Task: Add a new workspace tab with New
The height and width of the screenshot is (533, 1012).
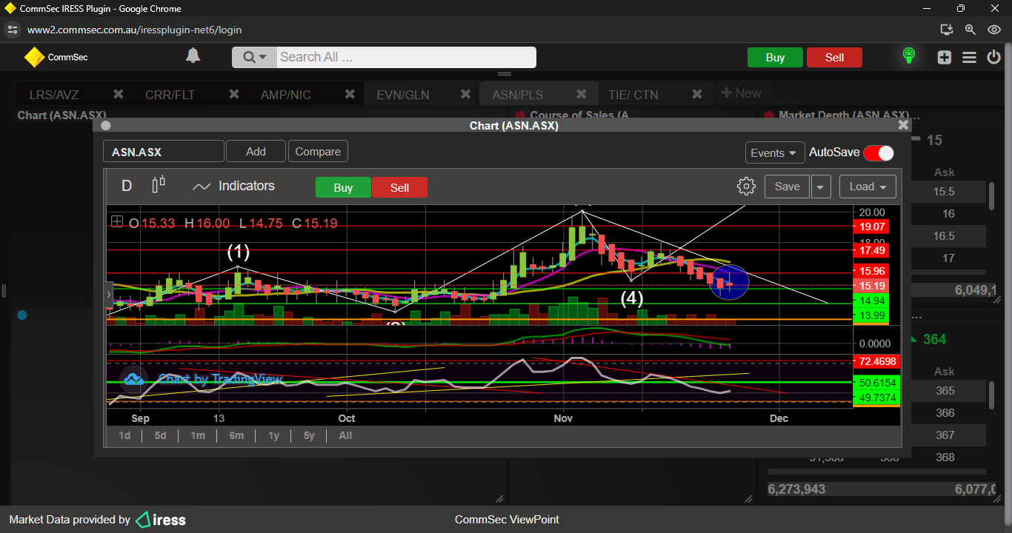Action: pos(741,93)
